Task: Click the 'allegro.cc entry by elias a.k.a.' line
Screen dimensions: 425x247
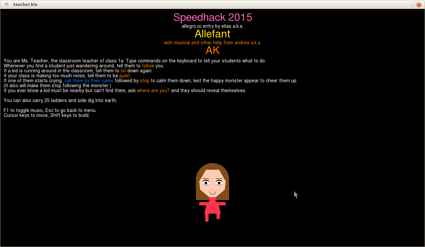Action: click(x=212, y=26)
